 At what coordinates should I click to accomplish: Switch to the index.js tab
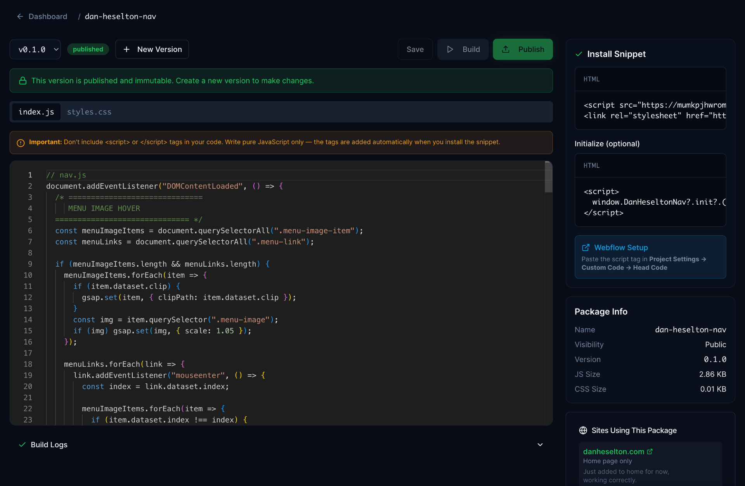36,112
